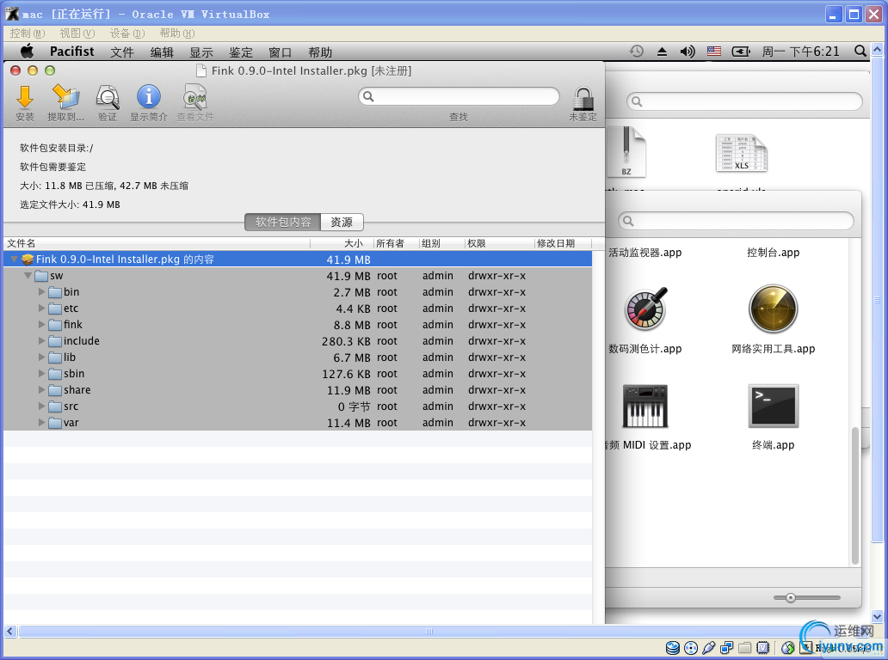This screenshot has width=888, height=660.
Task: Open the 文件 menu in the menu bar
Action: pos(122,52)
